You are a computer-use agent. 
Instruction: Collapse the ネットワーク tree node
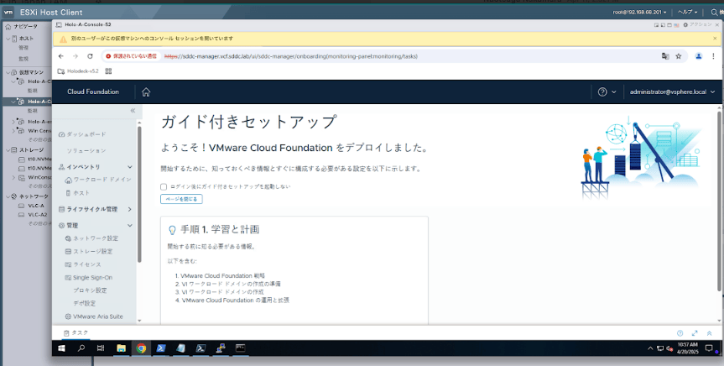(8, 196)
